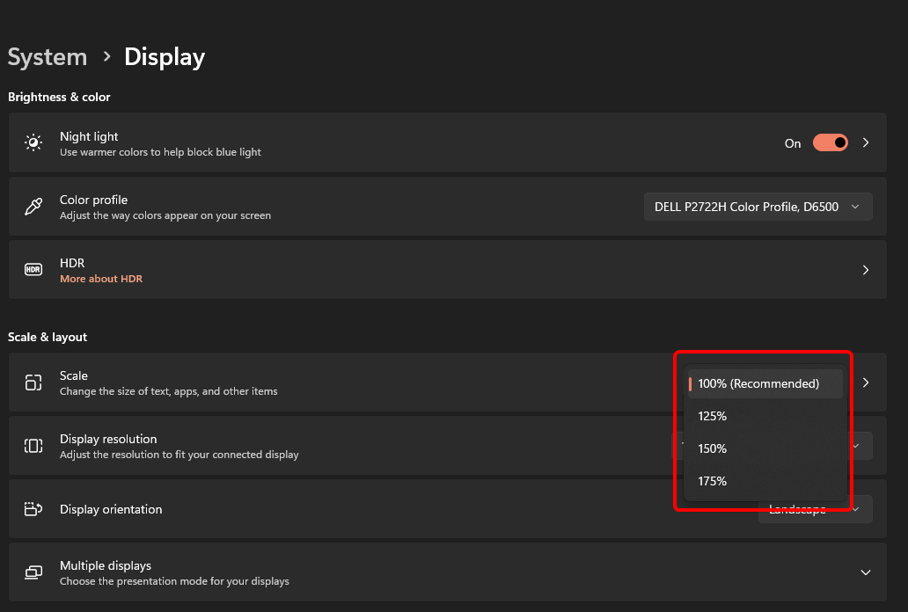Click the HDR badge icon
This screenshot has height=612, width=908.
pos(33,269)
